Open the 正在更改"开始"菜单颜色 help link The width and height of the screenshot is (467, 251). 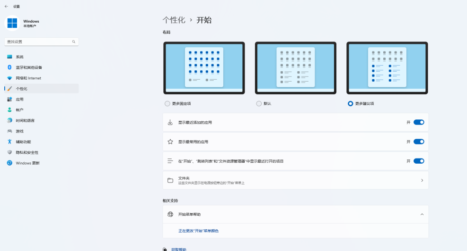point(198,231)
